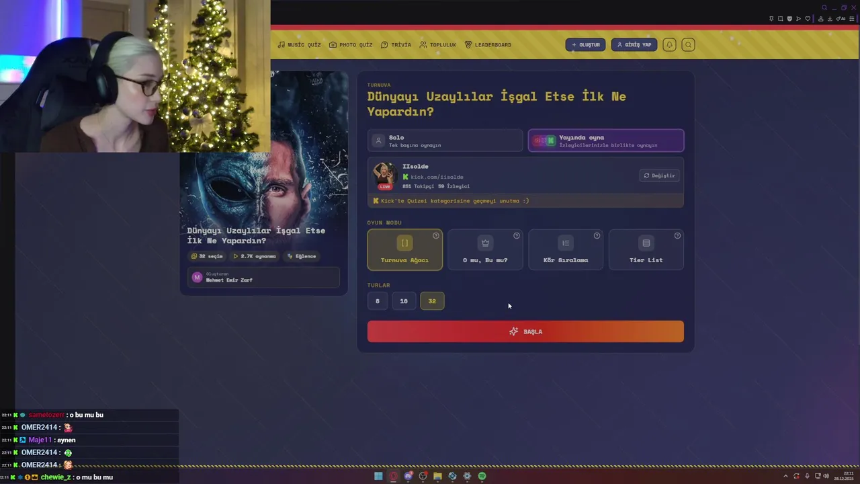This screenshot has width=860, height=484.
Task: Select Solo play mode
Action: tap(445, 140)
